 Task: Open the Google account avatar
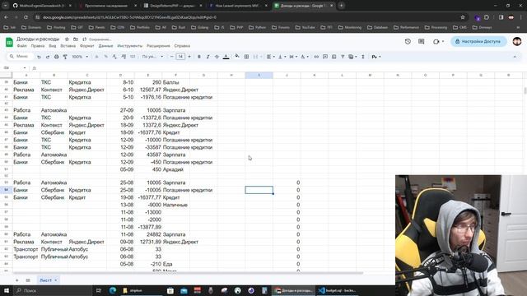click(x=517, y=41)
